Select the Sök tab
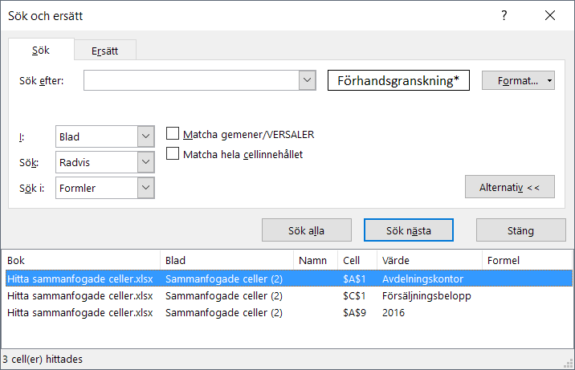 pyautogui.click(x=41, y=50)
